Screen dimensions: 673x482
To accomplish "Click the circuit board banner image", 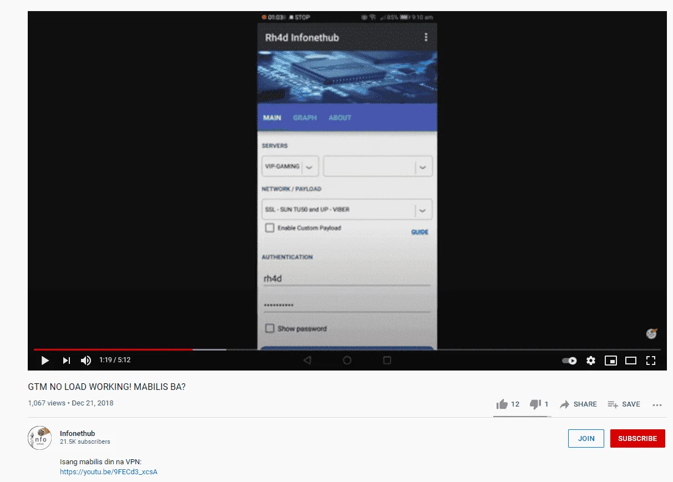I will click(347, 78).
